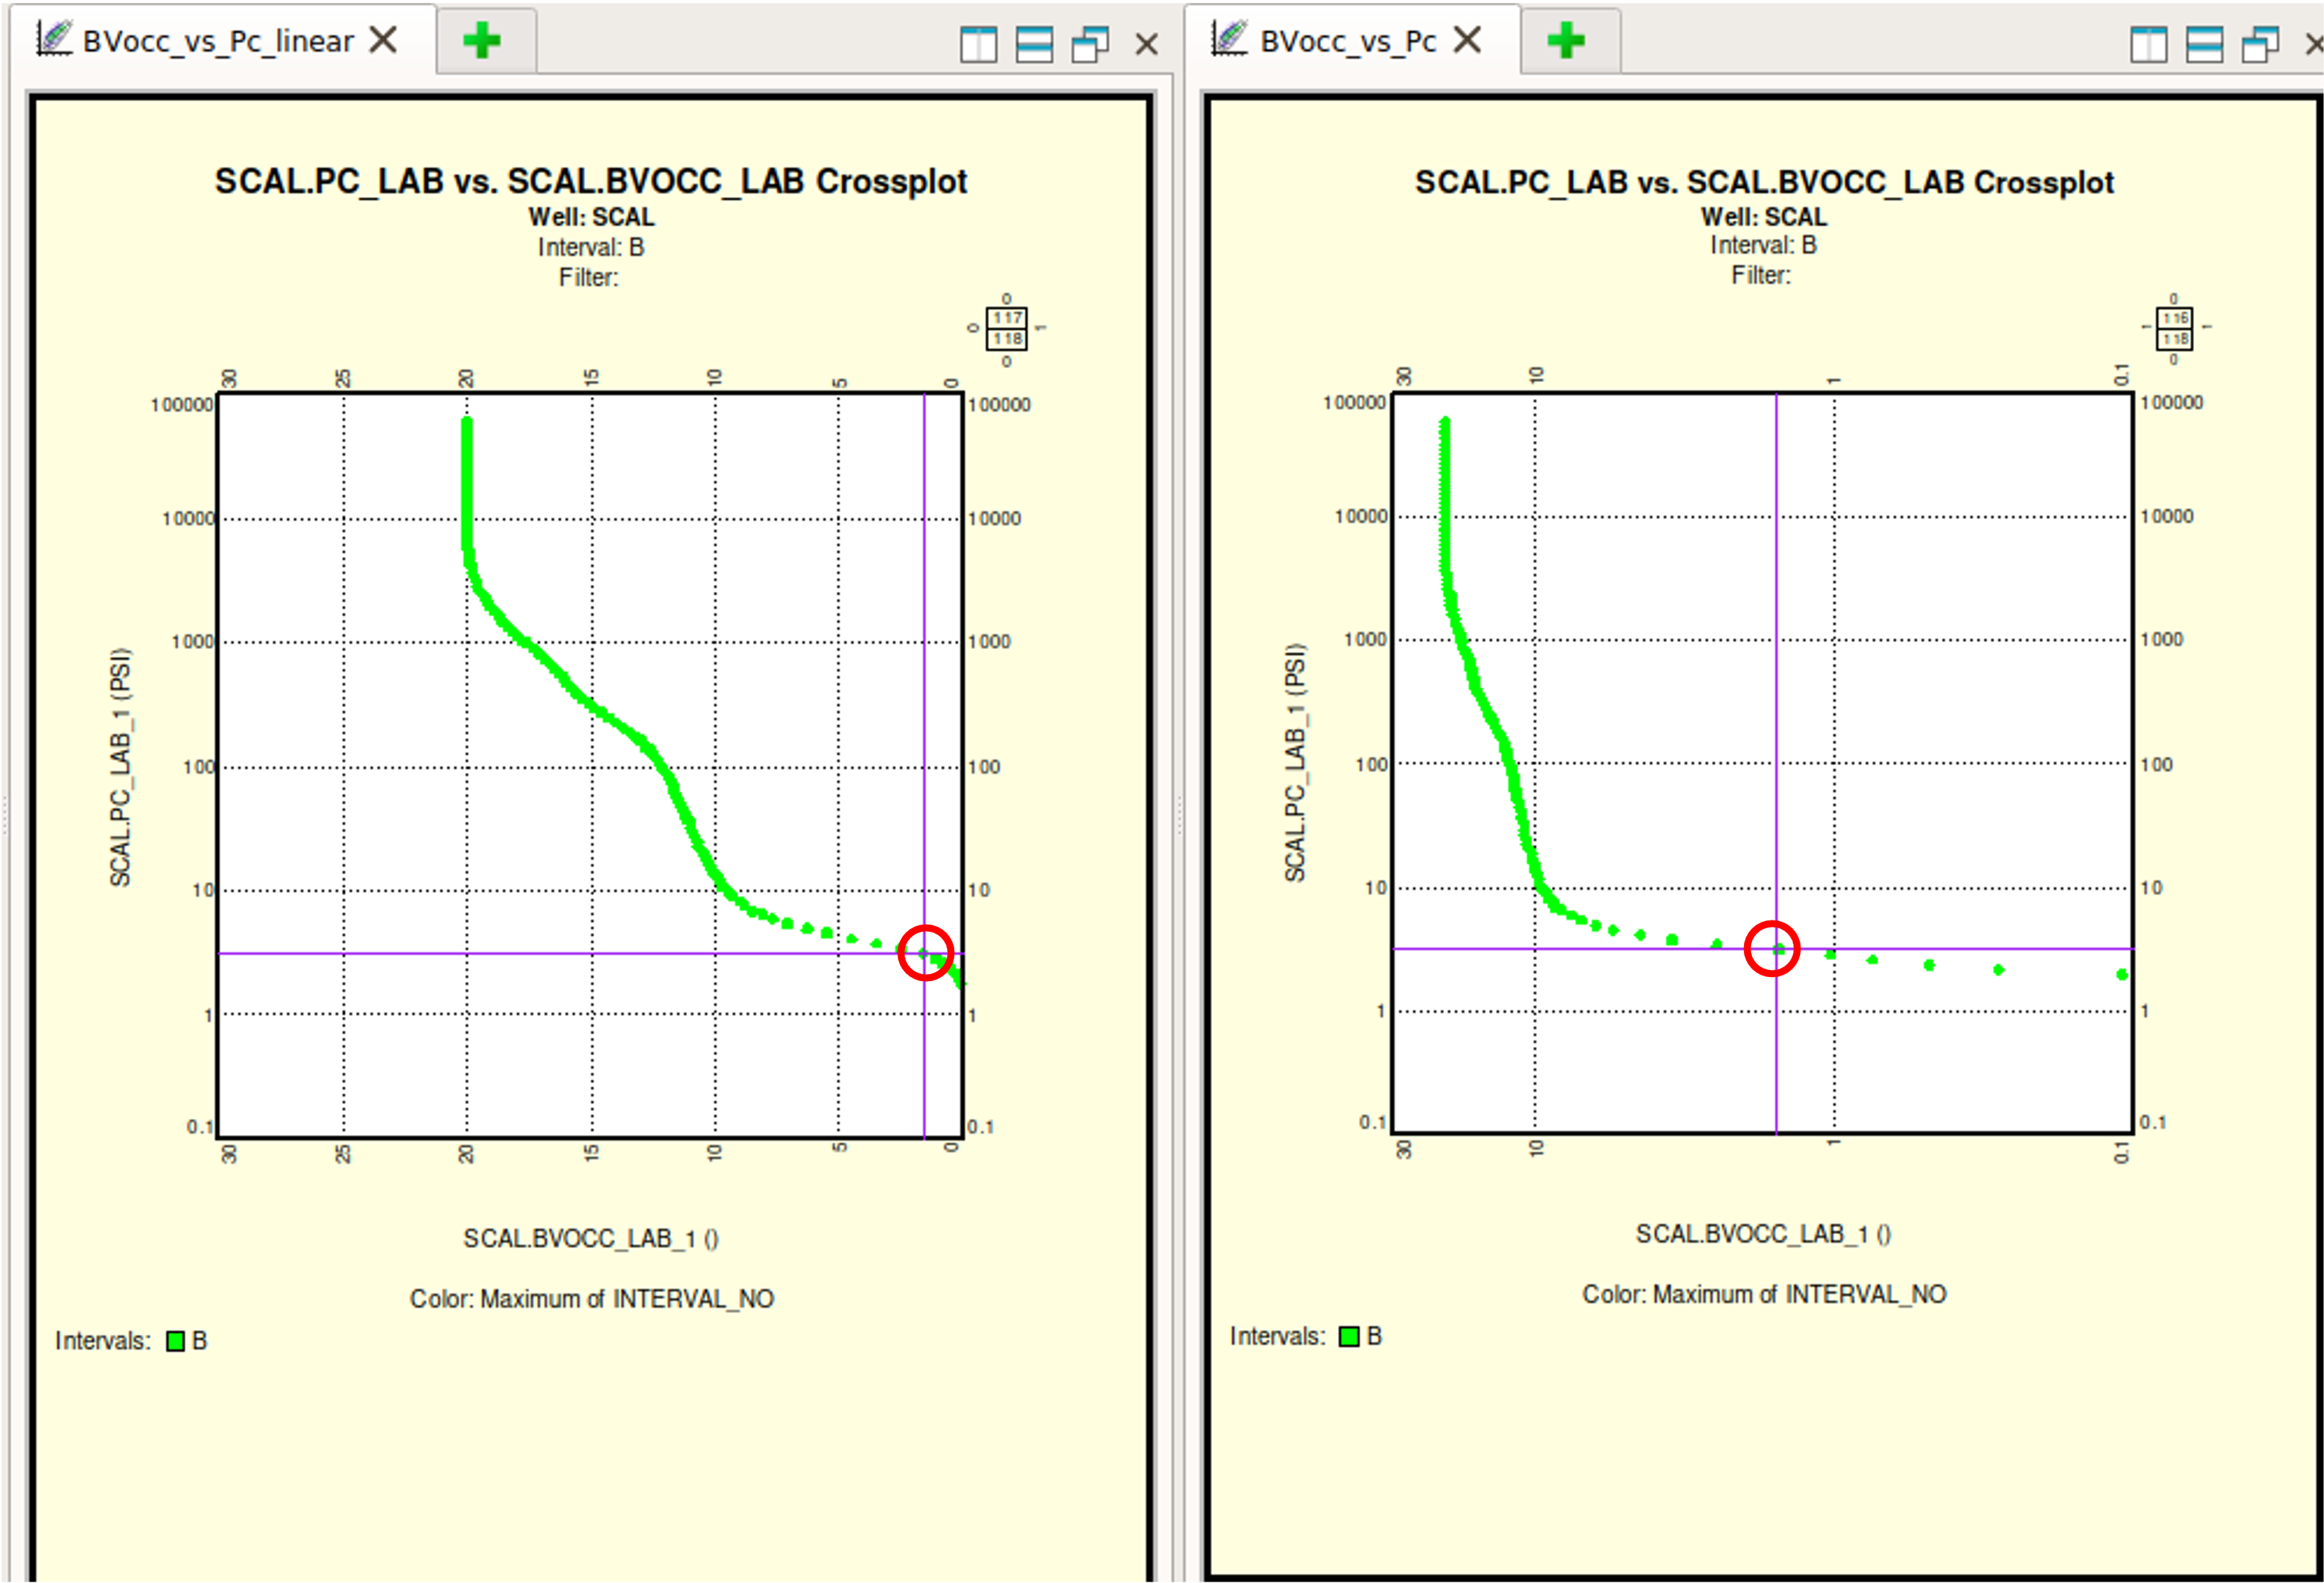Click 'Interval: B' in right plot header
The image size is (2324, 1583).
(1763, 245)
